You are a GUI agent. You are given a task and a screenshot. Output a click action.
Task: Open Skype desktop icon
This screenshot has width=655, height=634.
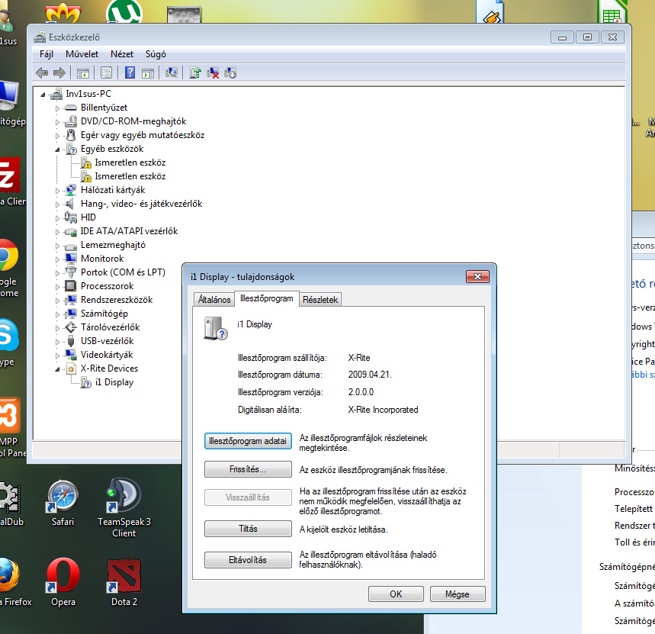pos(8,343)
